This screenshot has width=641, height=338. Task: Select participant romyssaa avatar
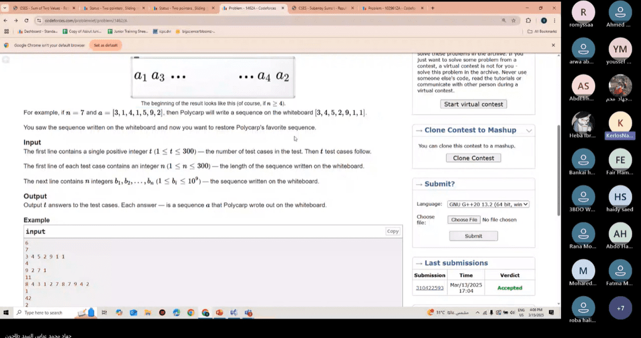point(583,13)
